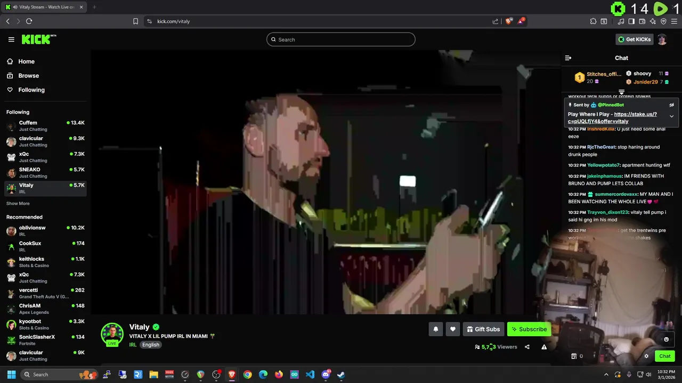Open SonicSlasherX recommended channel
Screen dimensions: 682x383
[x=45, y=340]
